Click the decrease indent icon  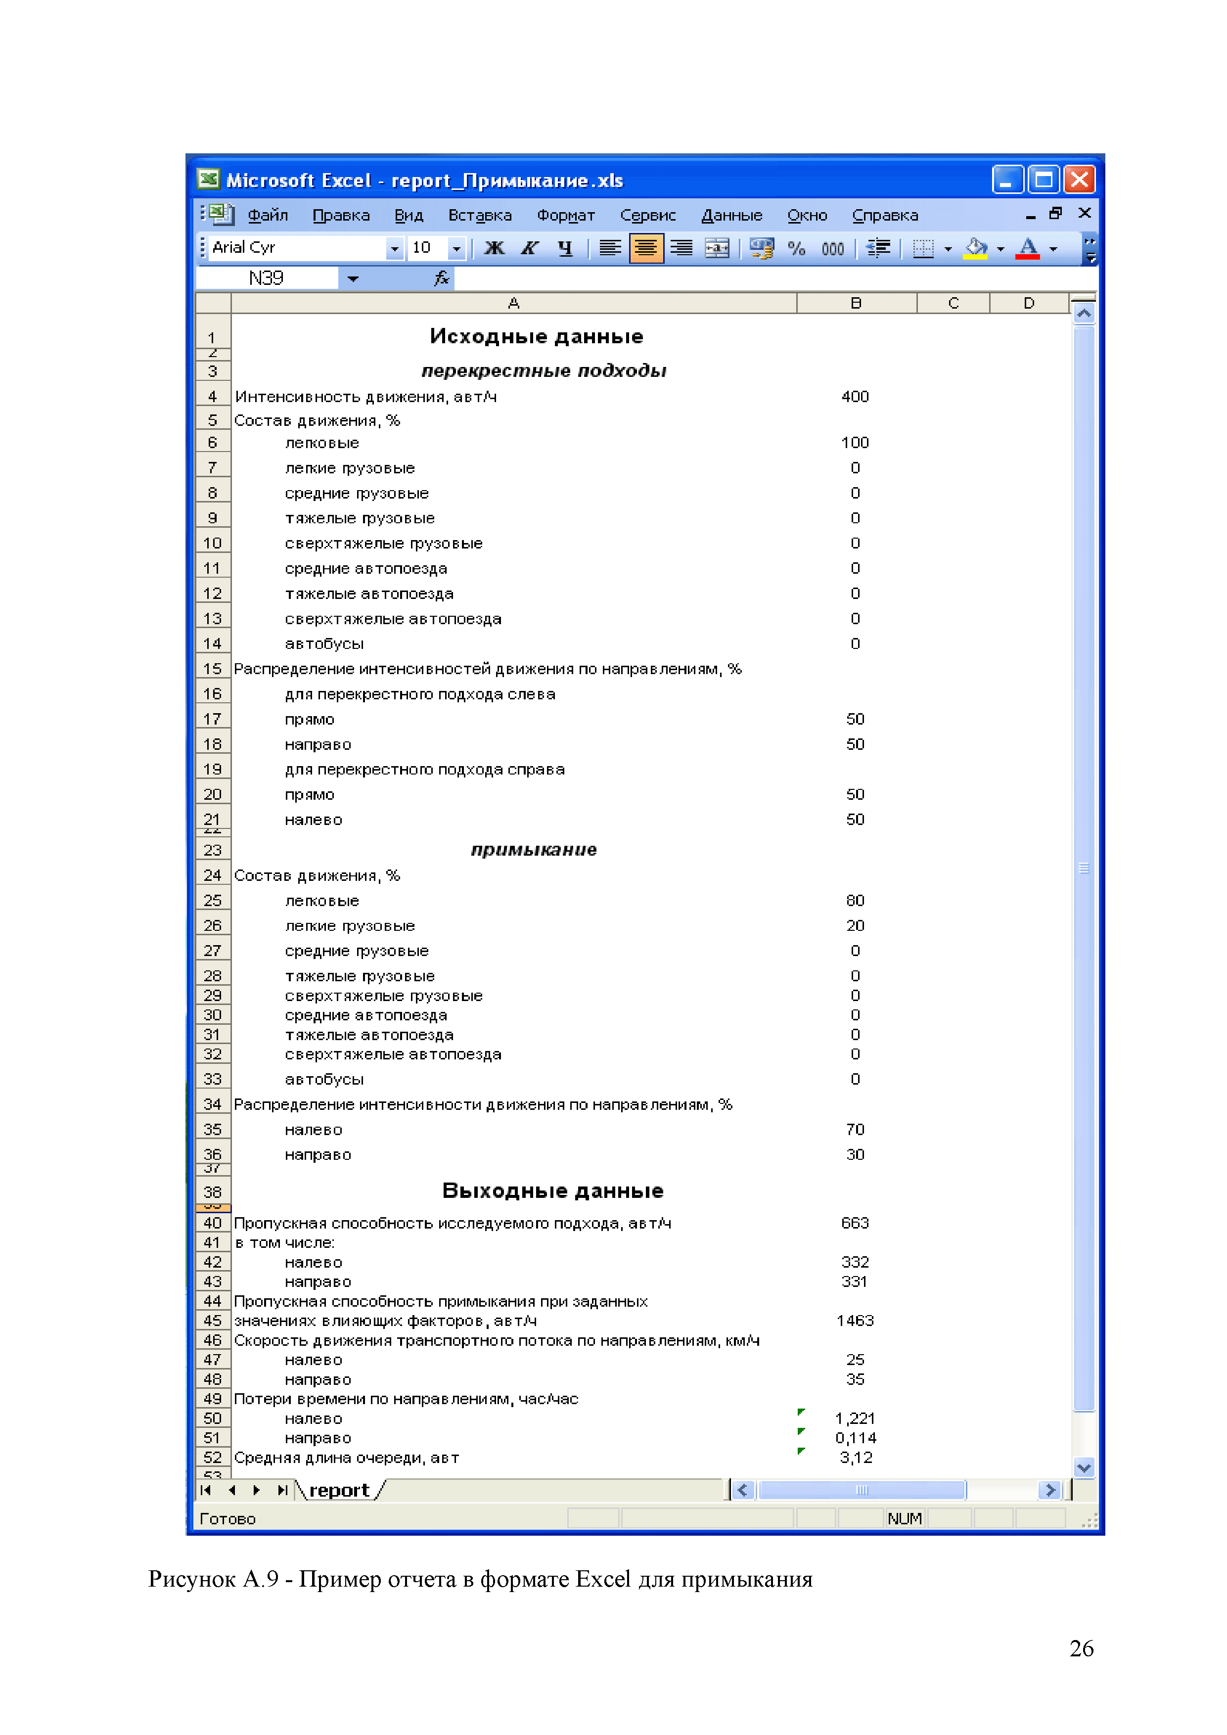click(x=878, y=248)
